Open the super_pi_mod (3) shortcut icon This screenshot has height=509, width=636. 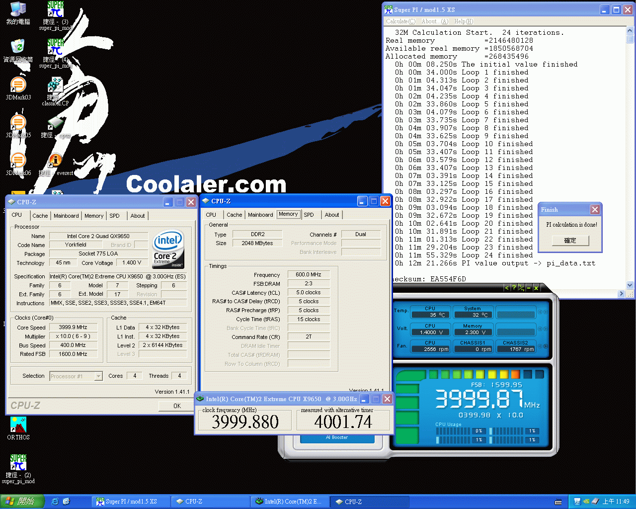55,16
